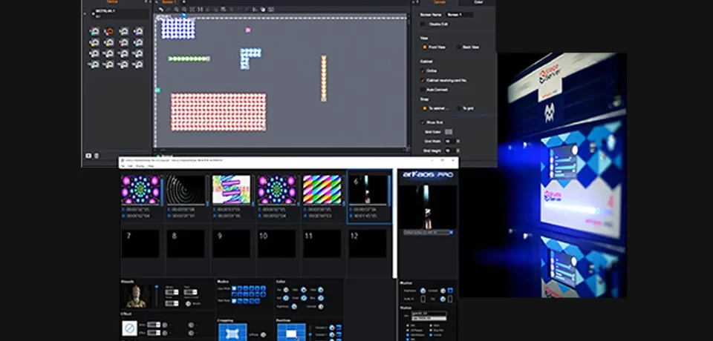Viewport: 713px width, 341px height.
Task: Click the blue Position preview icon
Action: pos(290,332)
